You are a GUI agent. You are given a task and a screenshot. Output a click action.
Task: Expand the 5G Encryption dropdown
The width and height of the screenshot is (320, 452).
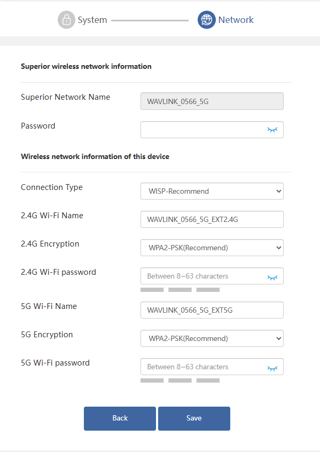(x=212, y=338)
